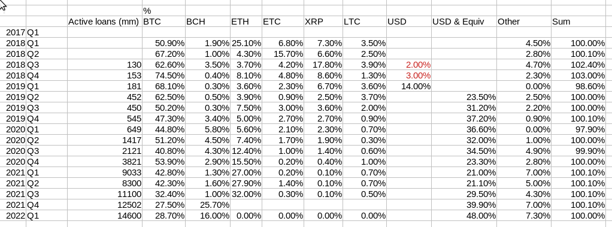Click the 14600 active loans cell
The width and height of the screenshot is (612, 227).
105,215
